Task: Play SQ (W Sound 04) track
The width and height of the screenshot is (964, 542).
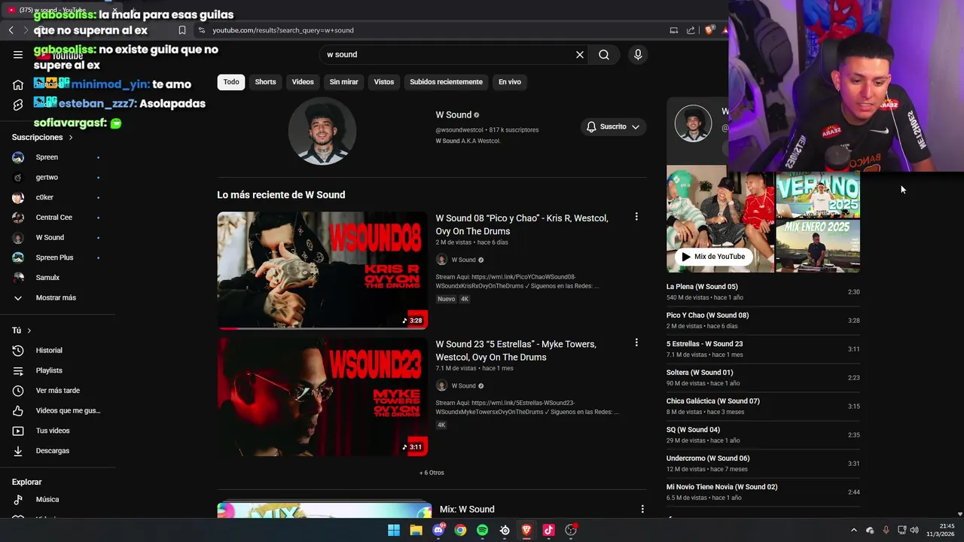Action: [x=763, y=434]
